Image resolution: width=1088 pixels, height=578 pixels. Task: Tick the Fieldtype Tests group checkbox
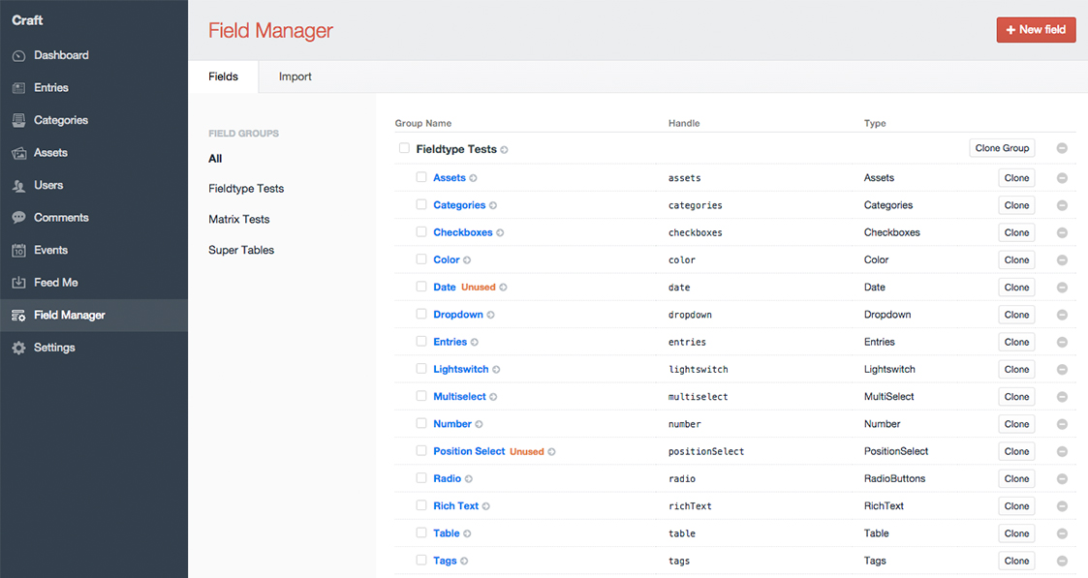tap(404, 148)
